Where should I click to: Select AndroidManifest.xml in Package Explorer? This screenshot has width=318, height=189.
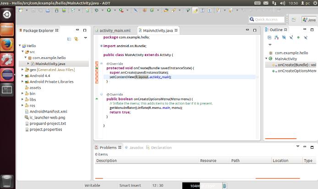click(48, 111)
